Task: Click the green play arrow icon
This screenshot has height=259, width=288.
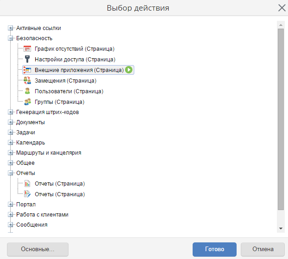Action: [x=129, y=70]
